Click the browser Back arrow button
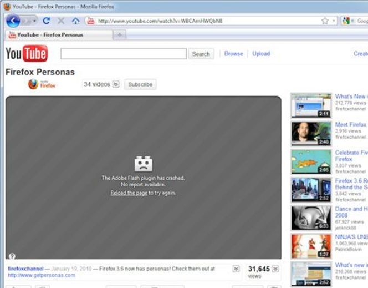Screen dimensions: 368x288 [13, 21]
